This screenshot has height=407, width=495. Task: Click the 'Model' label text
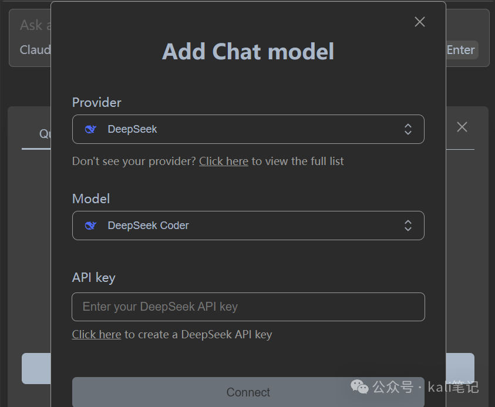point(91,199)
